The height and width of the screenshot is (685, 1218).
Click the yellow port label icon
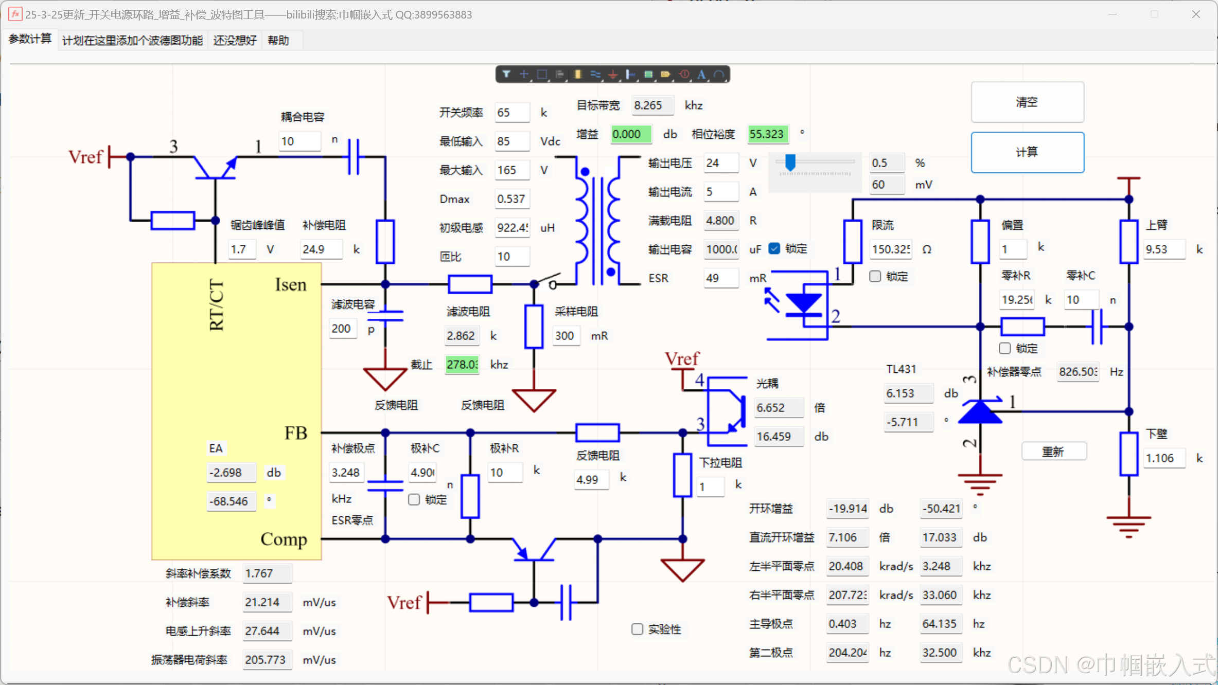666,75
